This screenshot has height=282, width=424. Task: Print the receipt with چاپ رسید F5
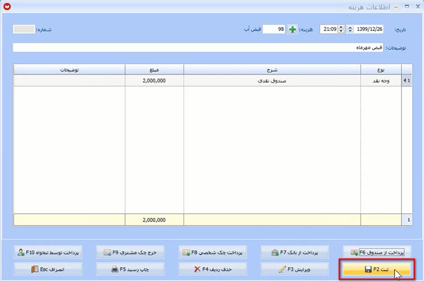coord(130,270)
